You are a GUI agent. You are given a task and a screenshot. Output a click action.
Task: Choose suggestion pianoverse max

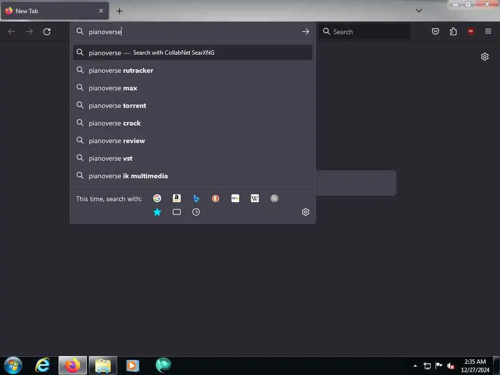point(192,88)
